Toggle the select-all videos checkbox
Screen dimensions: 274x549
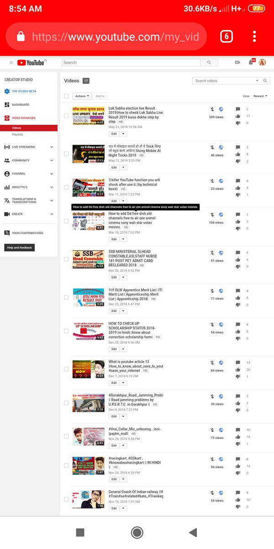click(66, 96)
